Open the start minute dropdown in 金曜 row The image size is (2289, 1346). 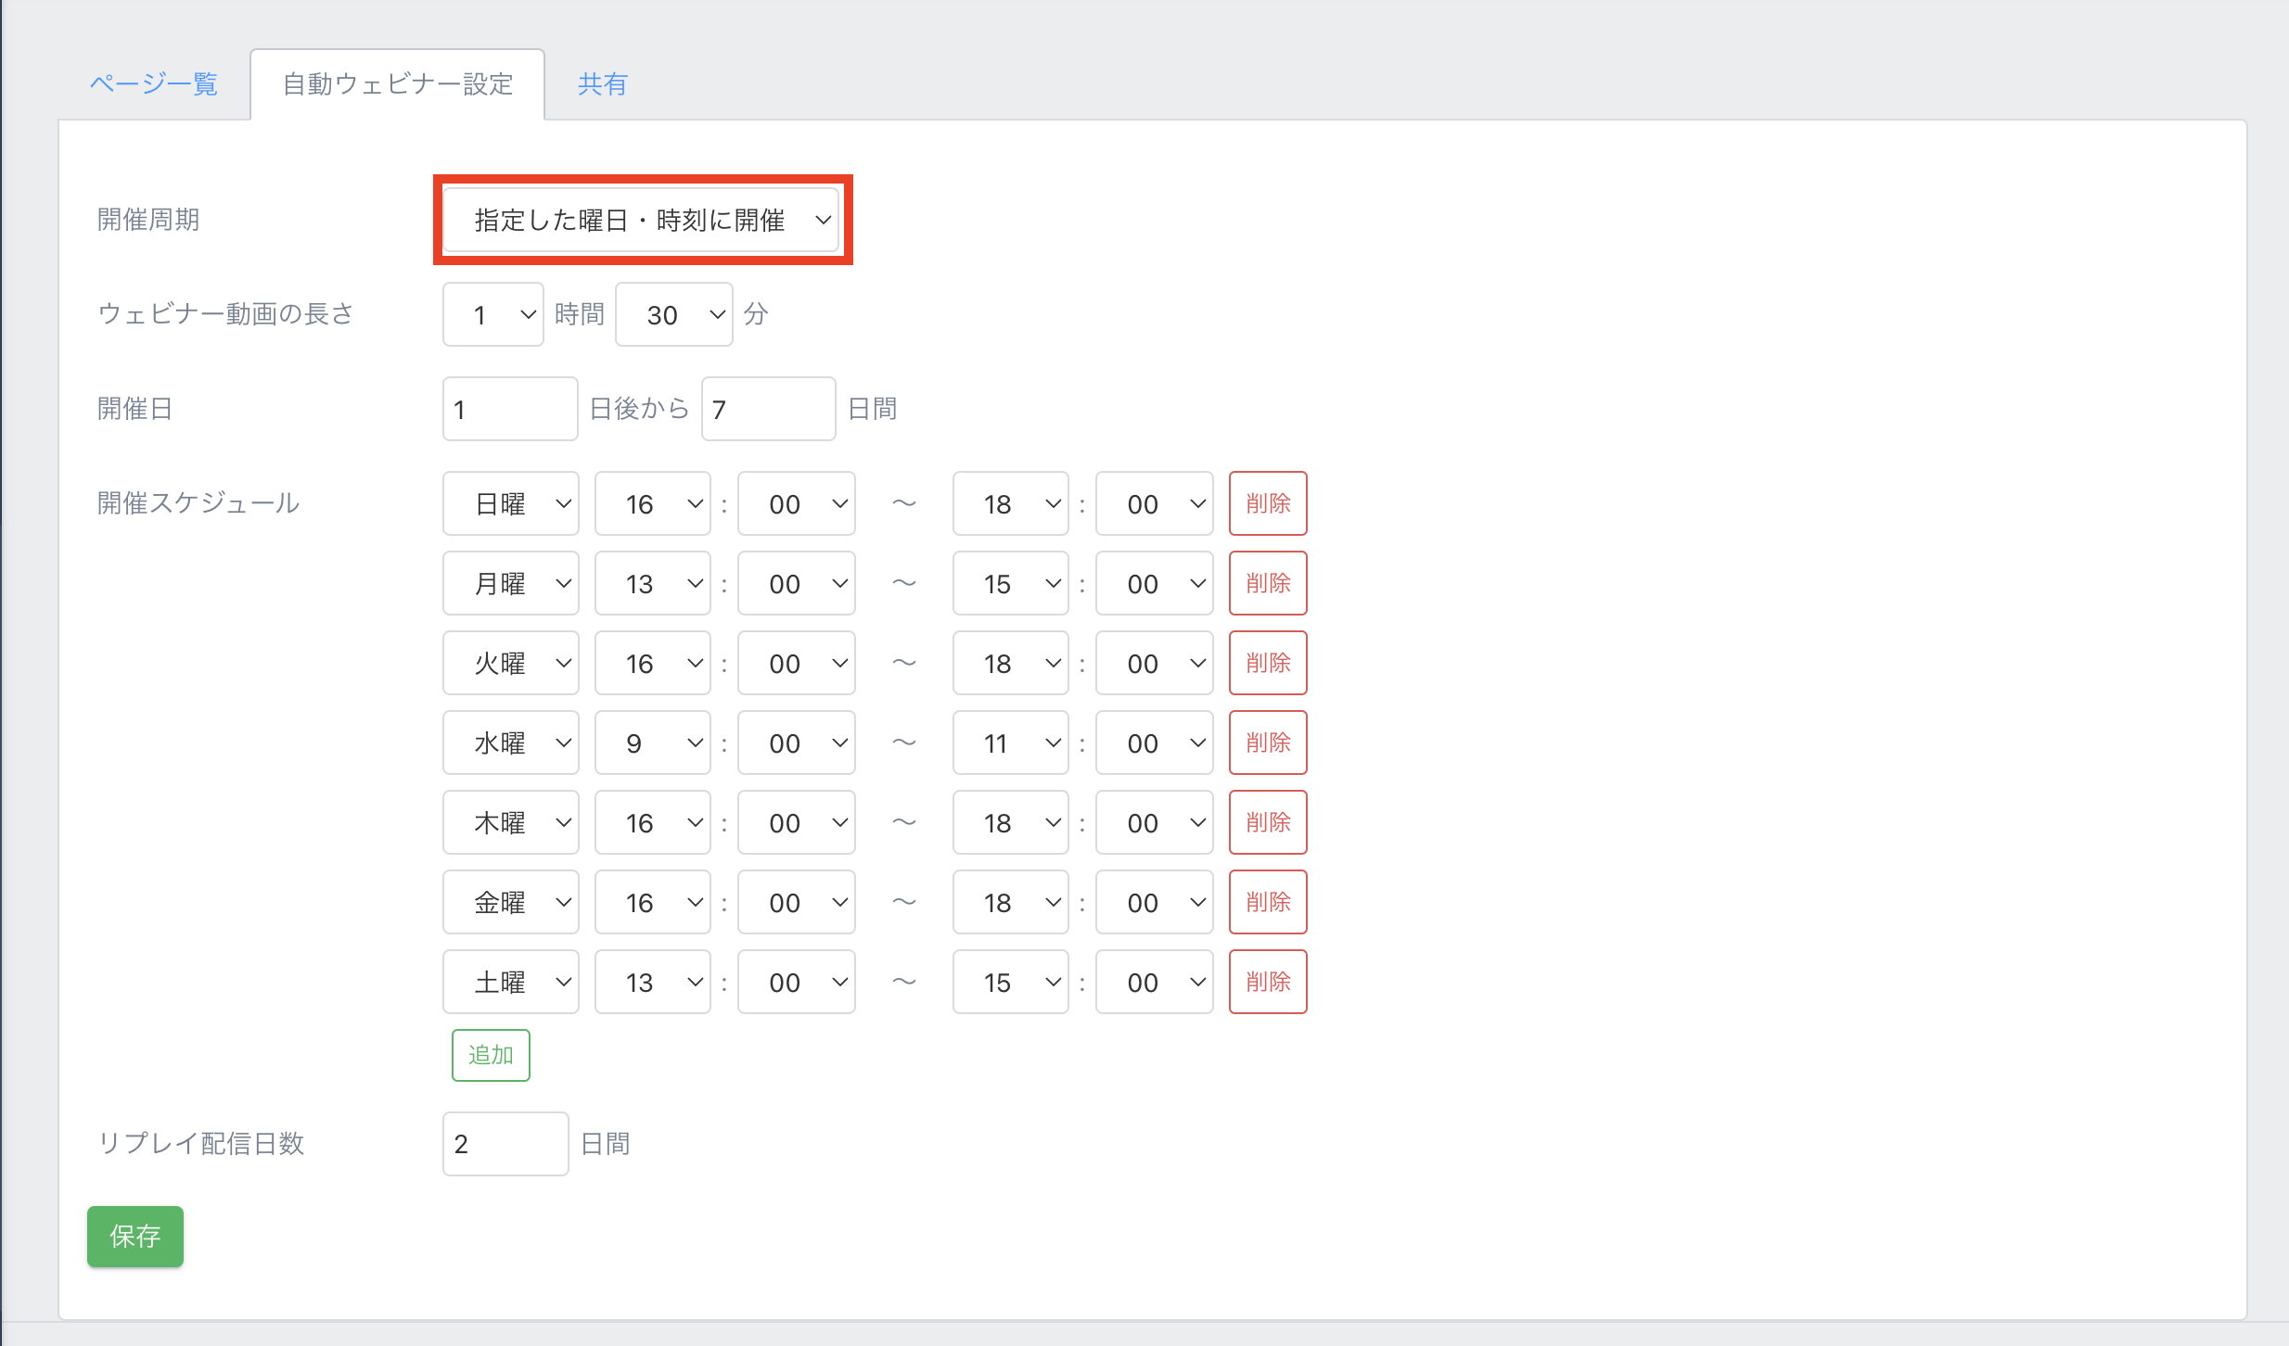pos(796,902)
